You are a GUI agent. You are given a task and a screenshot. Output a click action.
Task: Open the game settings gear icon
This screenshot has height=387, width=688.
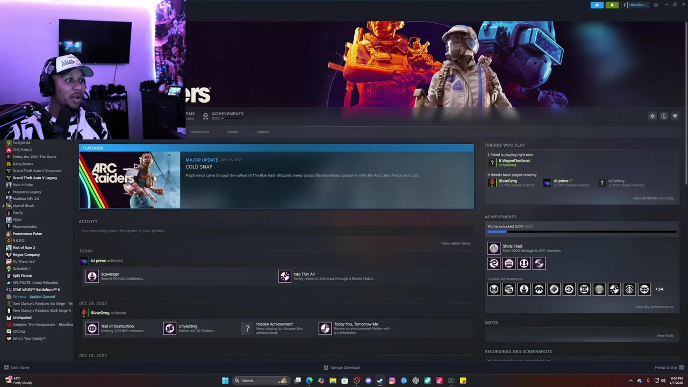[653, 116]
